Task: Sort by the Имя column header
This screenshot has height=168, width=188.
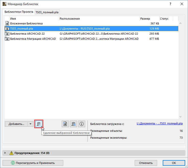Action: (x=34, y=19)
